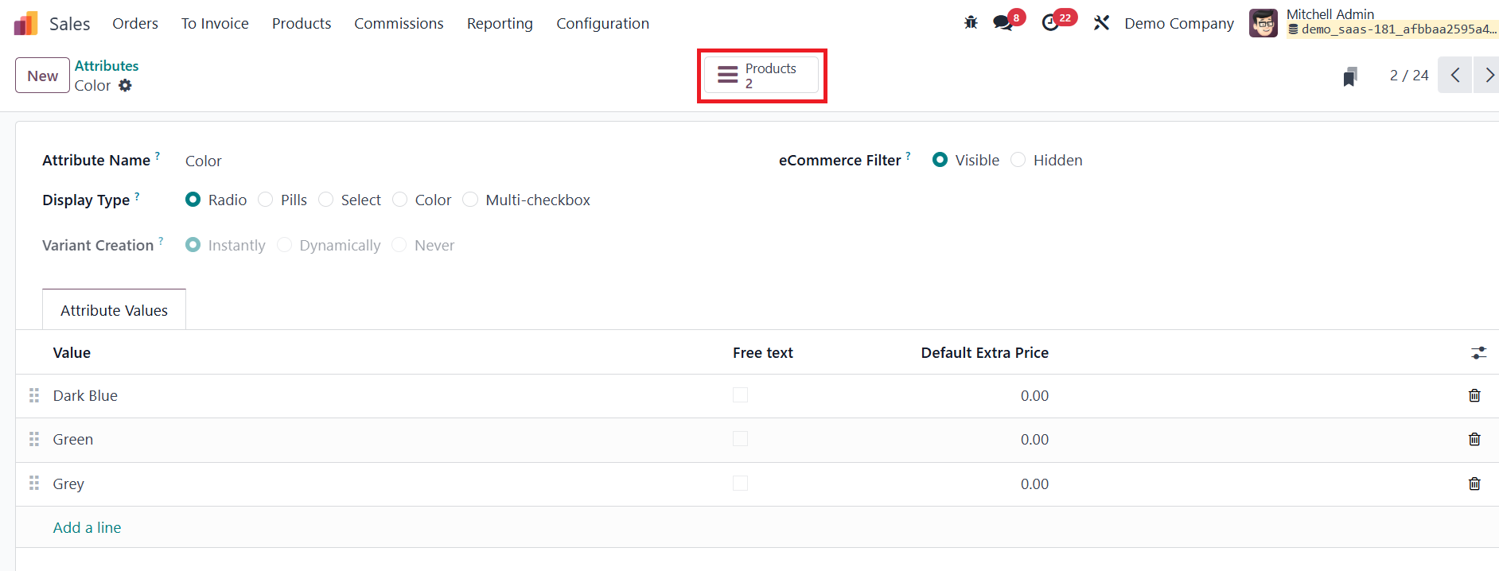
Task: Open the Reporting menu
Action: tap(500, 24)
